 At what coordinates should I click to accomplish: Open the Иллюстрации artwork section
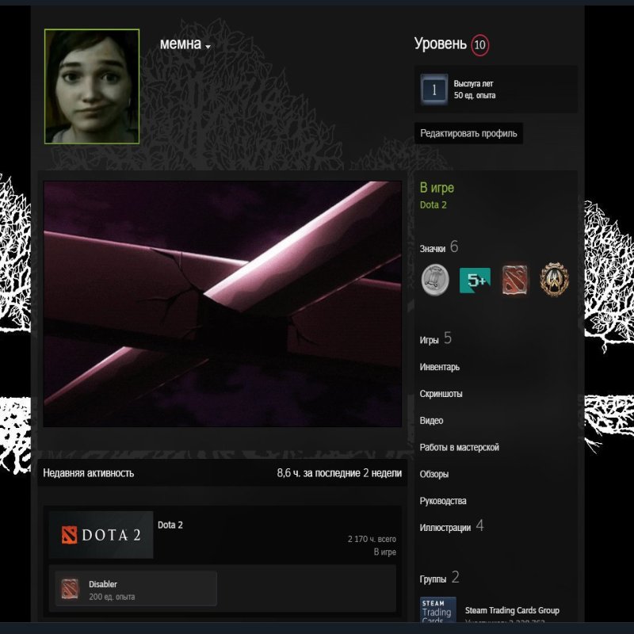coord(445,528)
